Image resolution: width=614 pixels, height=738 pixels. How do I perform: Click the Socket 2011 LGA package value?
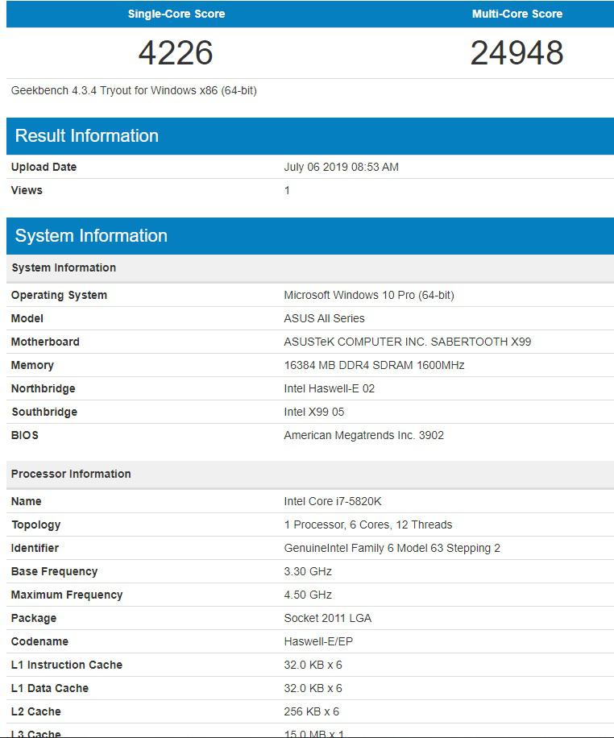click(x=327, y=618)
